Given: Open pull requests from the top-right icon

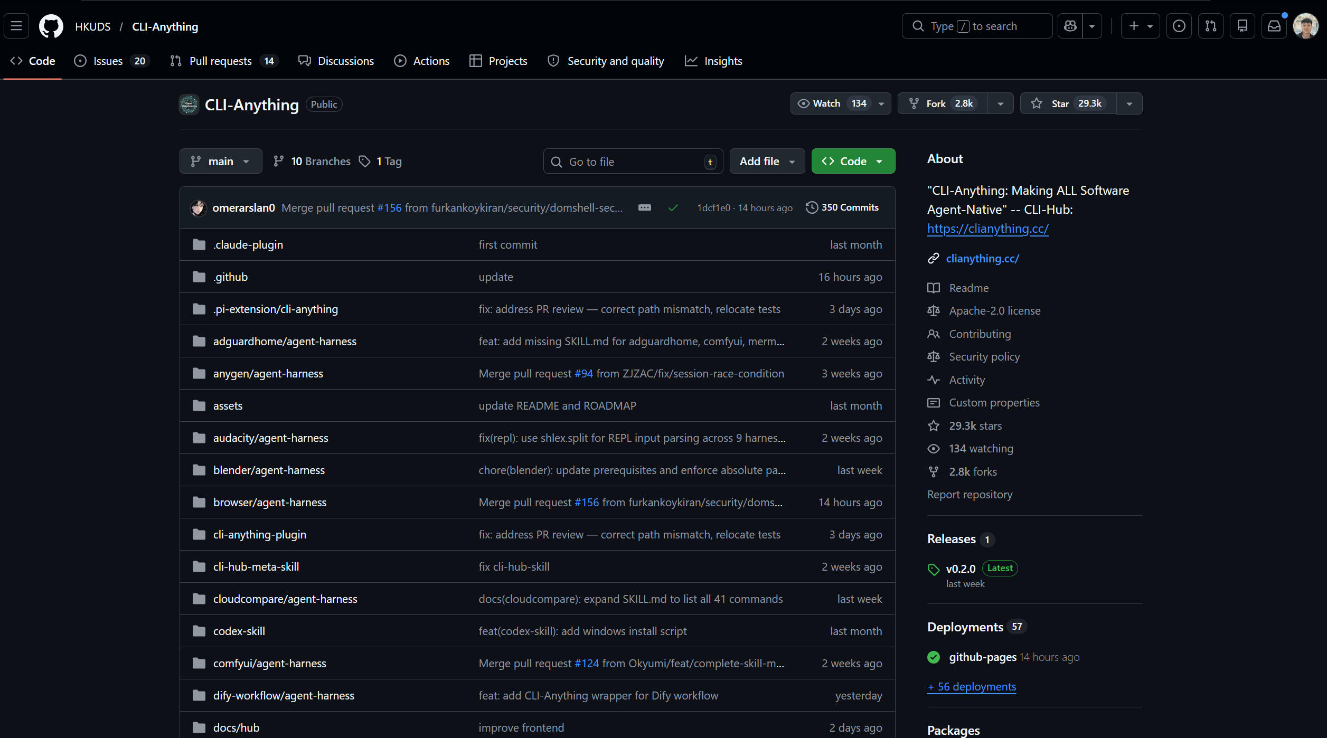Looking at the screenshot, I should (1211, 26).
